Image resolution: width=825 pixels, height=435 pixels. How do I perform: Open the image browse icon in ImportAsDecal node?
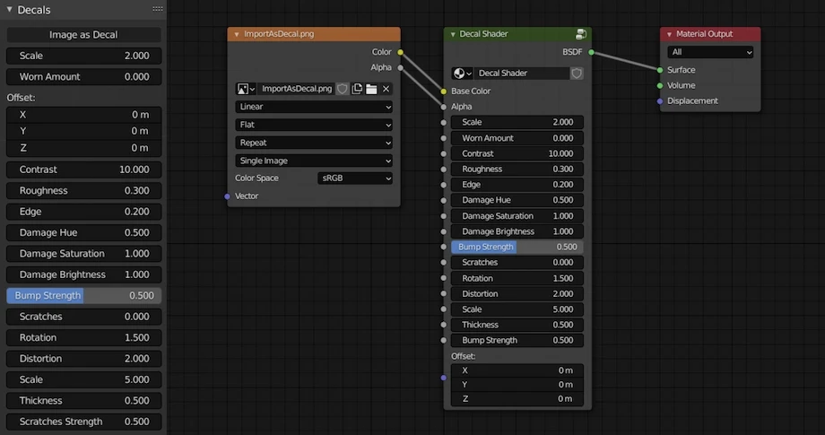point(245,89)
